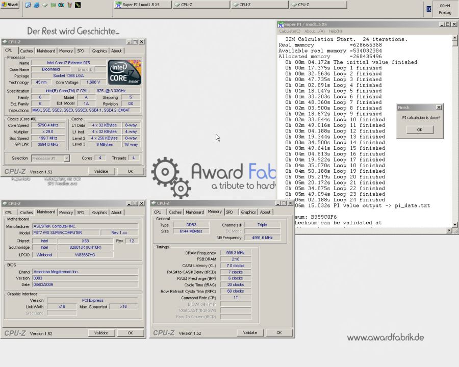
Task: Click Super PI horizontal scroll right arrow
Action: (449, 230)
